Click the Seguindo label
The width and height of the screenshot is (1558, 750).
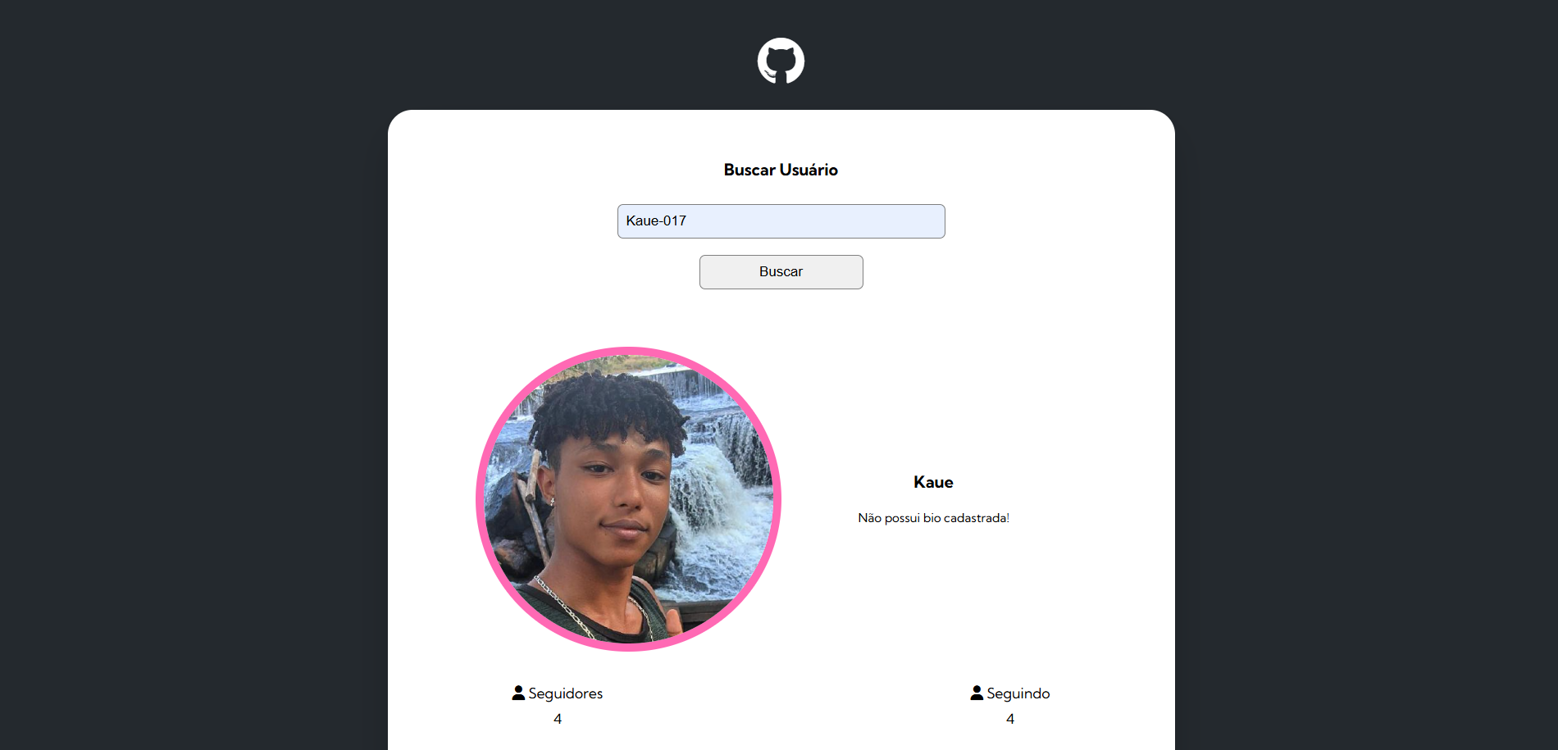point(1018,693)
